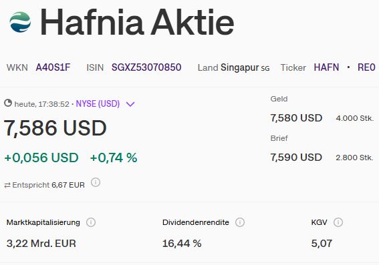
Task: Open info icon next to Marktkapitalisierung
Action: click(91, 222)
